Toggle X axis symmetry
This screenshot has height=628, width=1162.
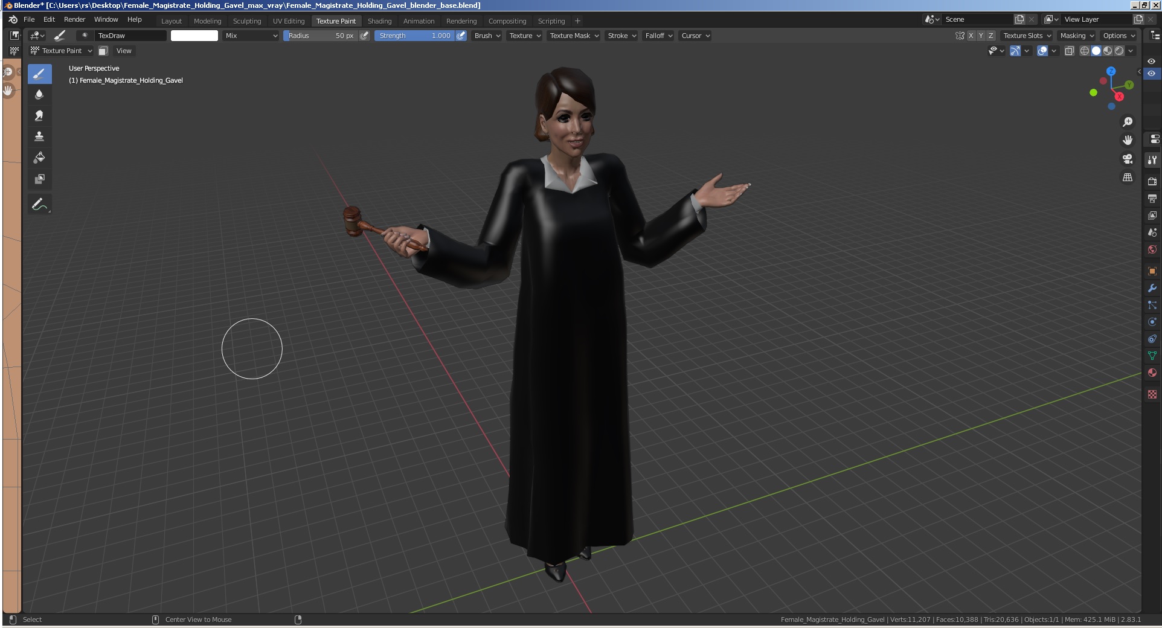(971, 36)
